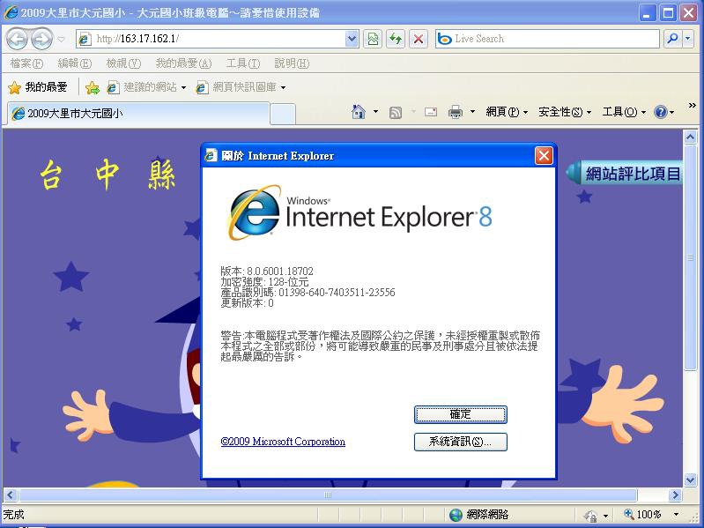Click the Forward navigation arrow
The image size is (704, 528).
coord(41,39)
